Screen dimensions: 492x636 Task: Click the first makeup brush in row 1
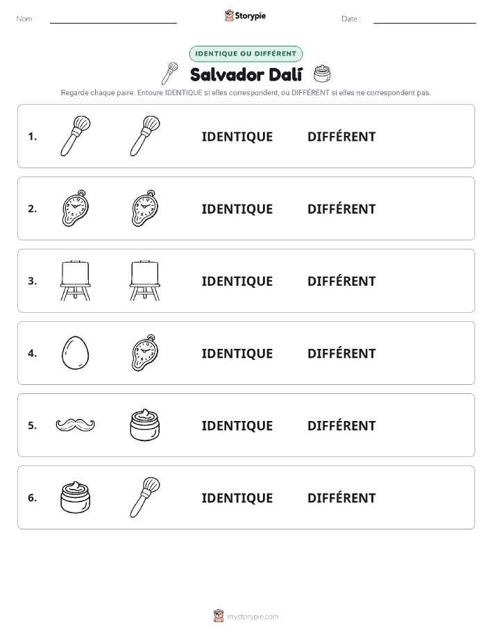click(76, 136)
